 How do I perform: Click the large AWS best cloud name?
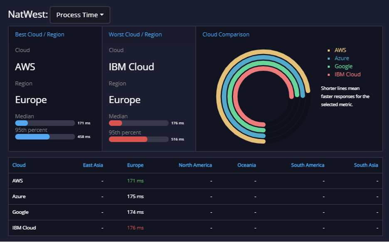click(x=25, y=67)
